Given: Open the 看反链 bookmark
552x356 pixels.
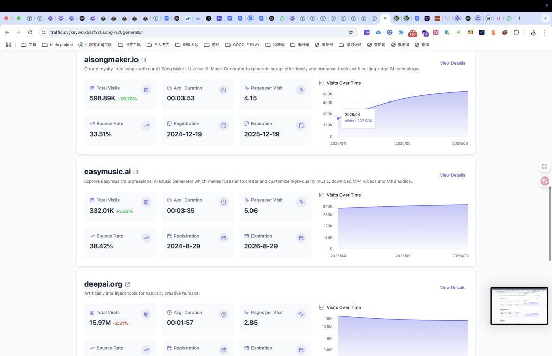Looking at the screenshot, I should (x=324, y=45).
